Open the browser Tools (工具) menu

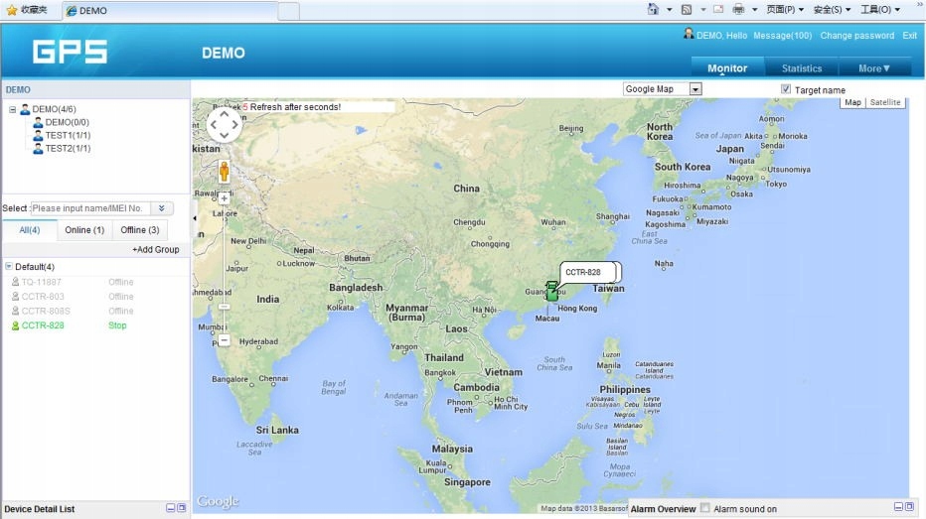pyautogui.click(x=880, y=10)
